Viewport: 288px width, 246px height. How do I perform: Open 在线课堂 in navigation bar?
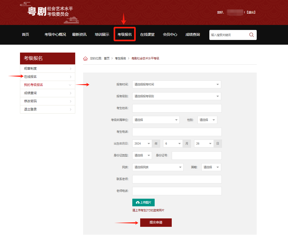pyautogui.click(x=147, y=34)
